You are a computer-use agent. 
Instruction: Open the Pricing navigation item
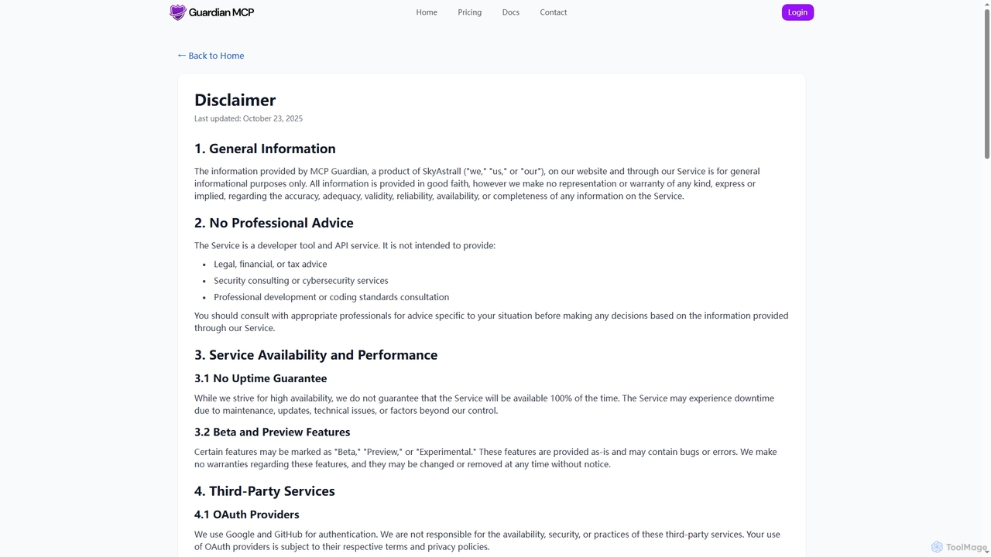(469, 12)
